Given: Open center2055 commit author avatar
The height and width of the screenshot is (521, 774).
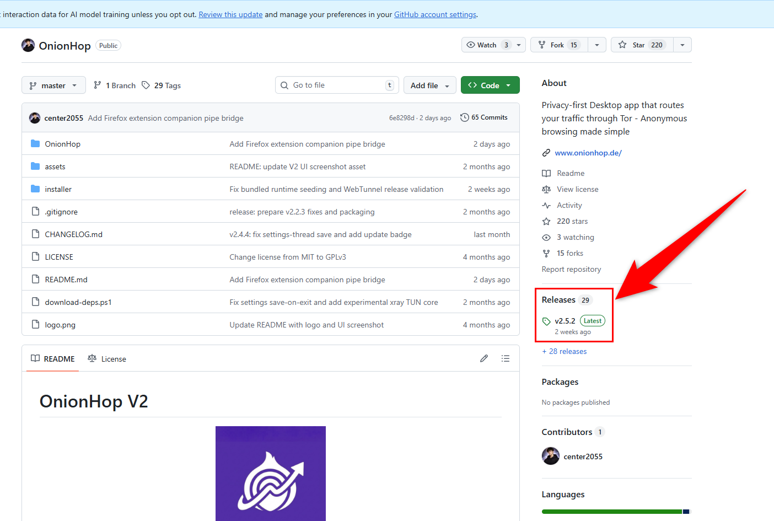Looking at the screenshot, I should pyautogui.click(x=35, y=118).
